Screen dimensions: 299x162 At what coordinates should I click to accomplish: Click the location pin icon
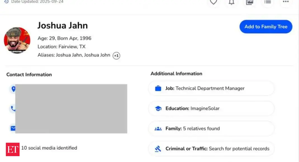point(13,89)
